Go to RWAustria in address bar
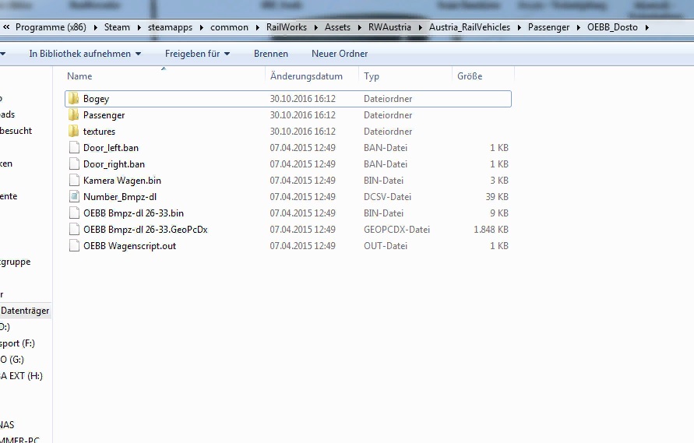The width and height of the screenshot is (694, 443). click(389, 27)
